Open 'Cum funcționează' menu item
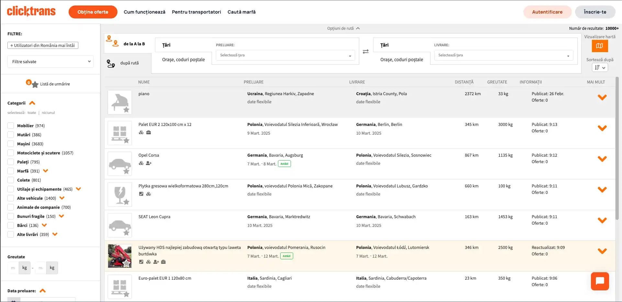Screen dimensions: 622x302 144,12
